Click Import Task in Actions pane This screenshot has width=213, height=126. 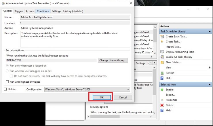pyautogui.click(x=173, y=47)
